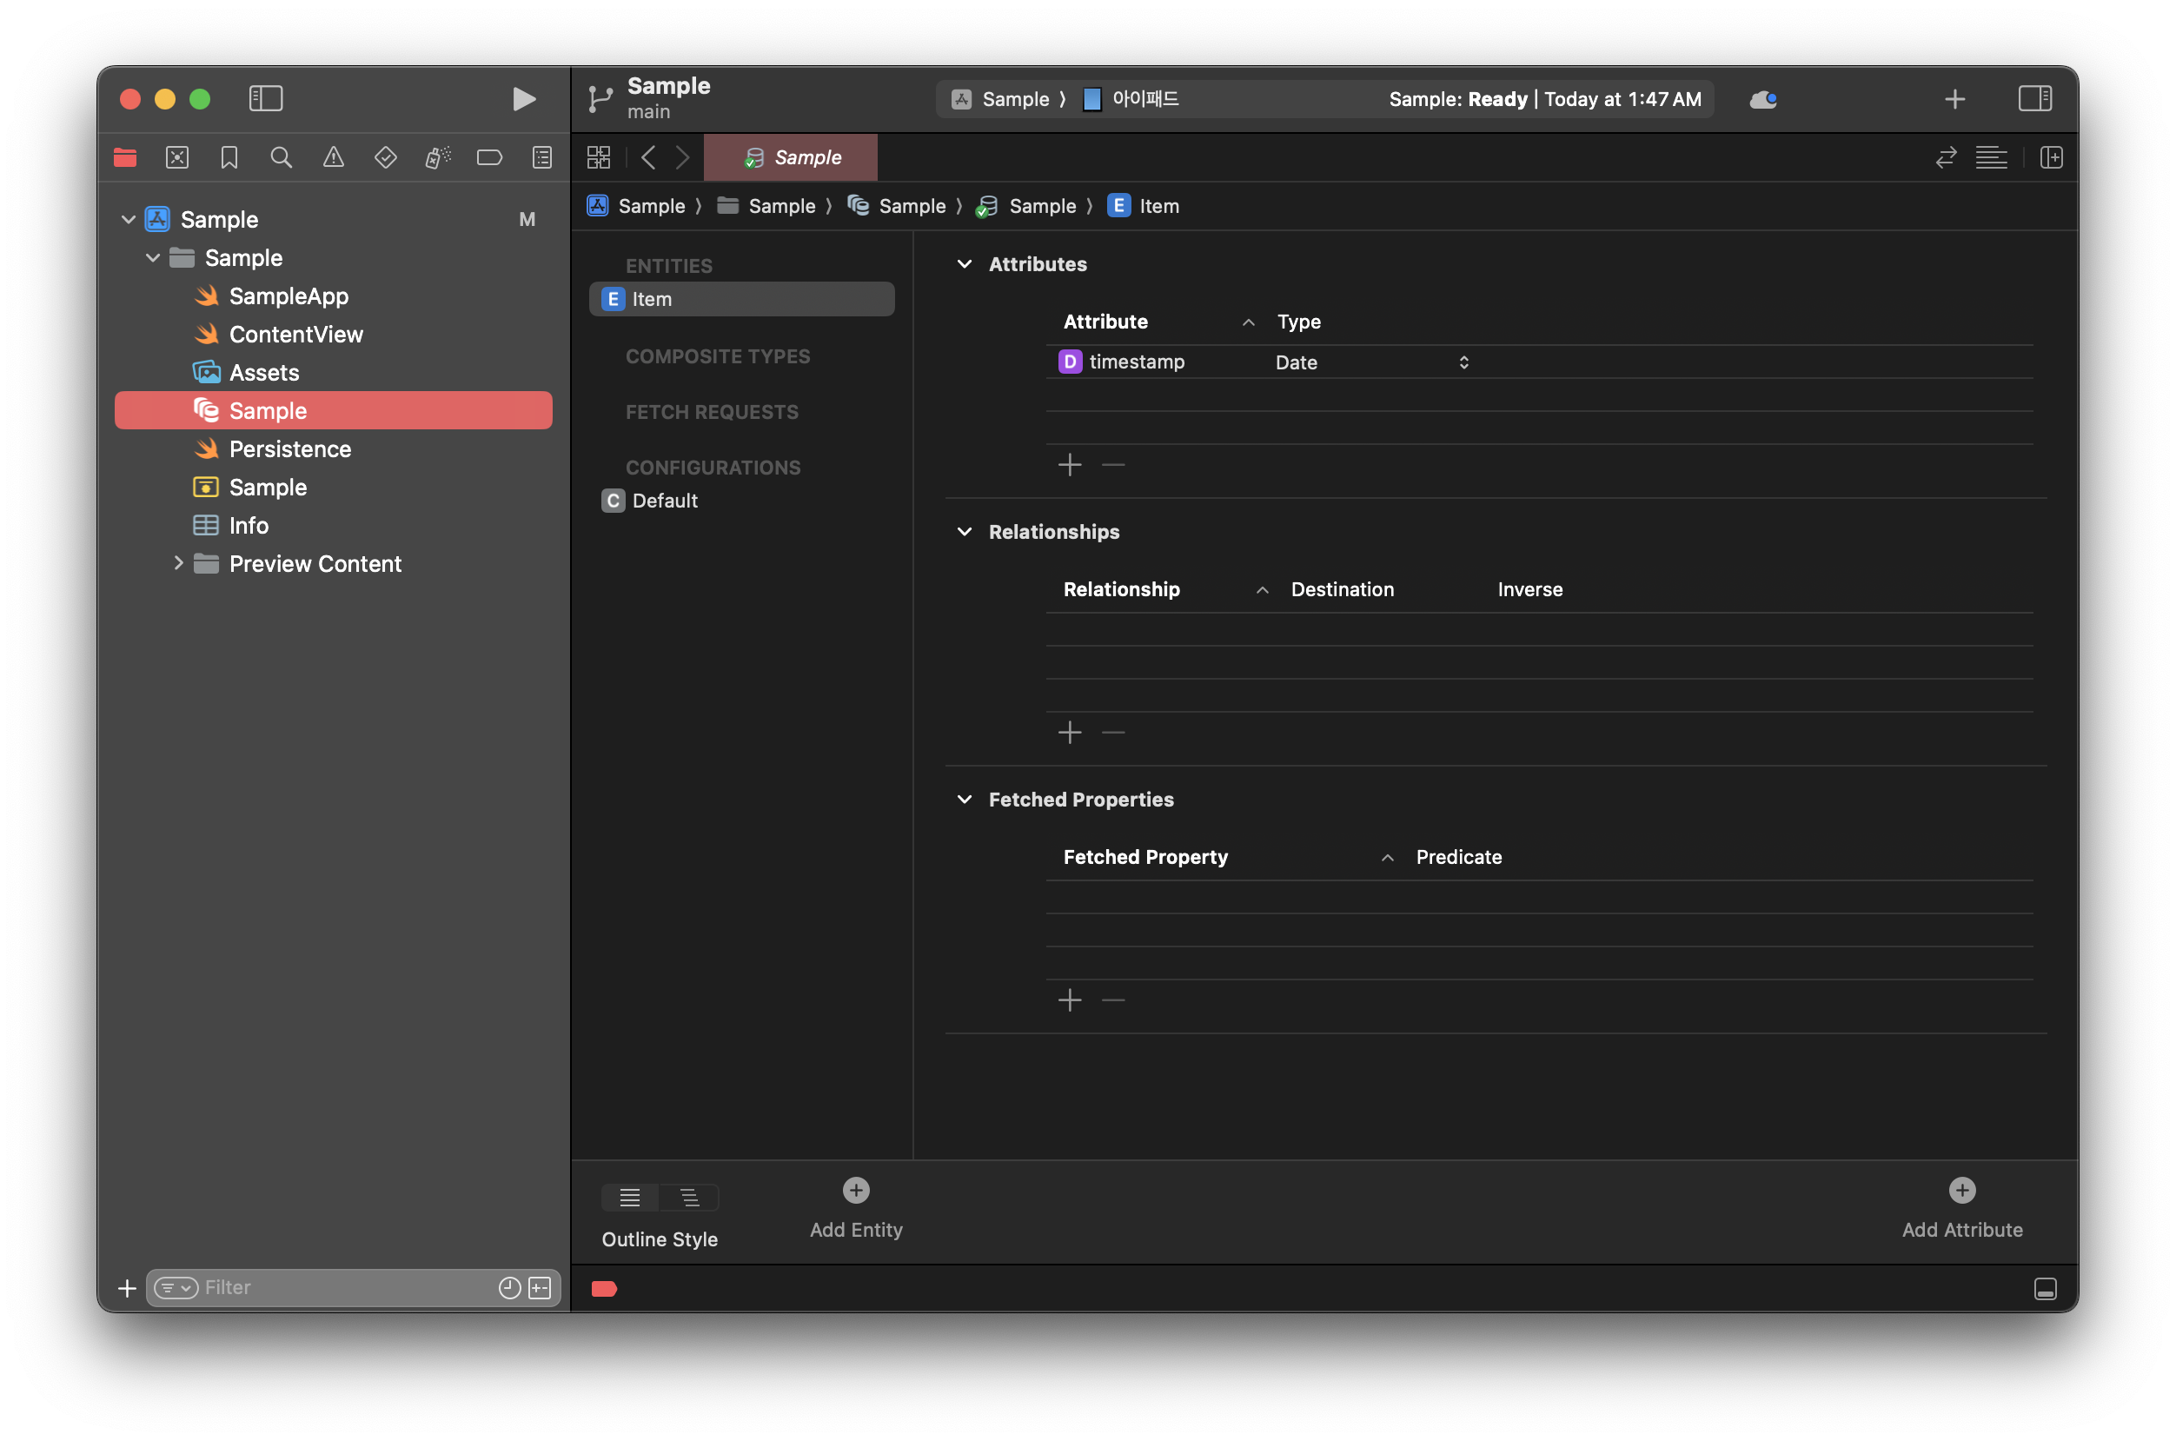Screen dimensions: 2176x1441
Task: Switch to hierarchical outline style
Action: pyautogui.click(x=689, y=1198)
